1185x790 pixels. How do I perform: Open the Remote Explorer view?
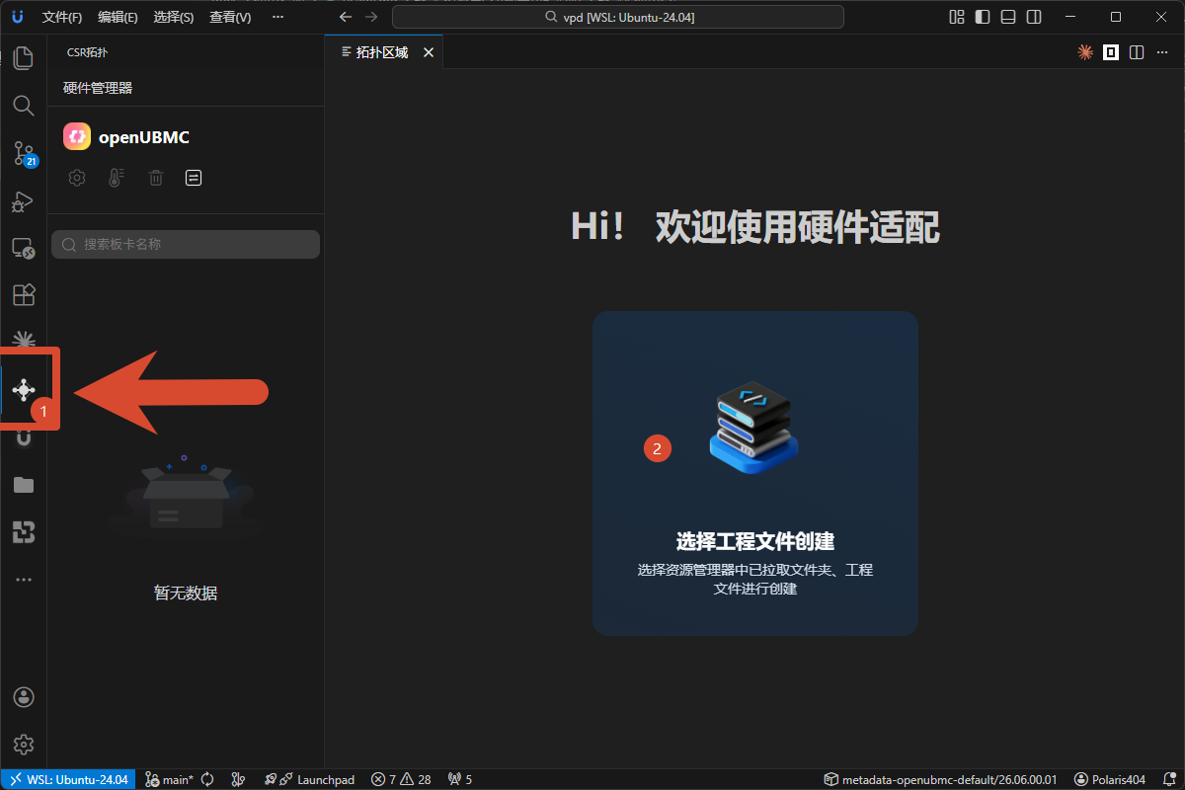pyautogui.click(x=23, y=248)
